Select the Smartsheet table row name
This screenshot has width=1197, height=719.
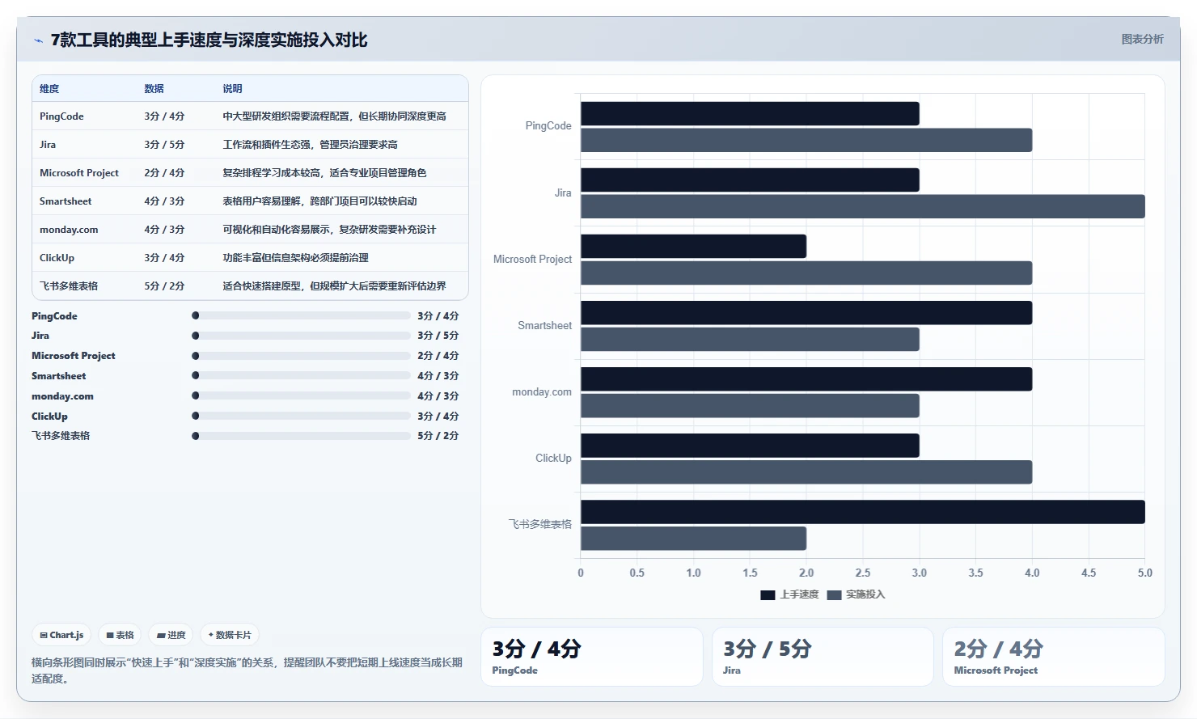(x=66, y=201)
